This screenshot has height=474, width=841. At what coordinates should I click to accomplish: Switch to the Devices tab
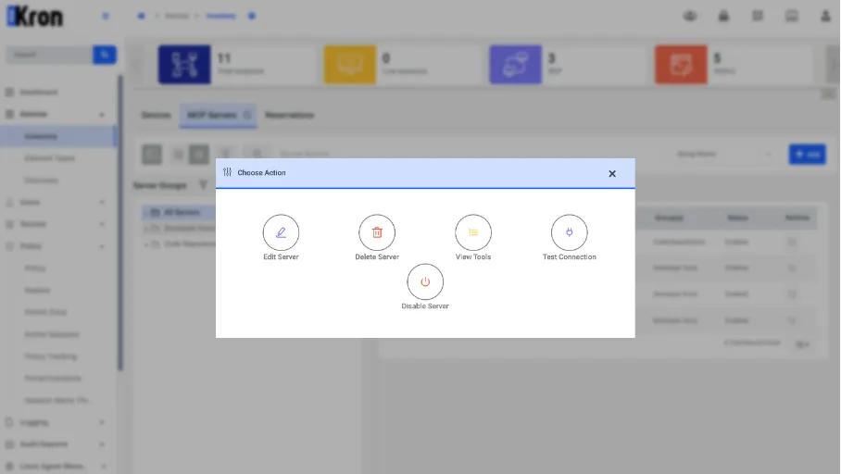coord(157,116)
